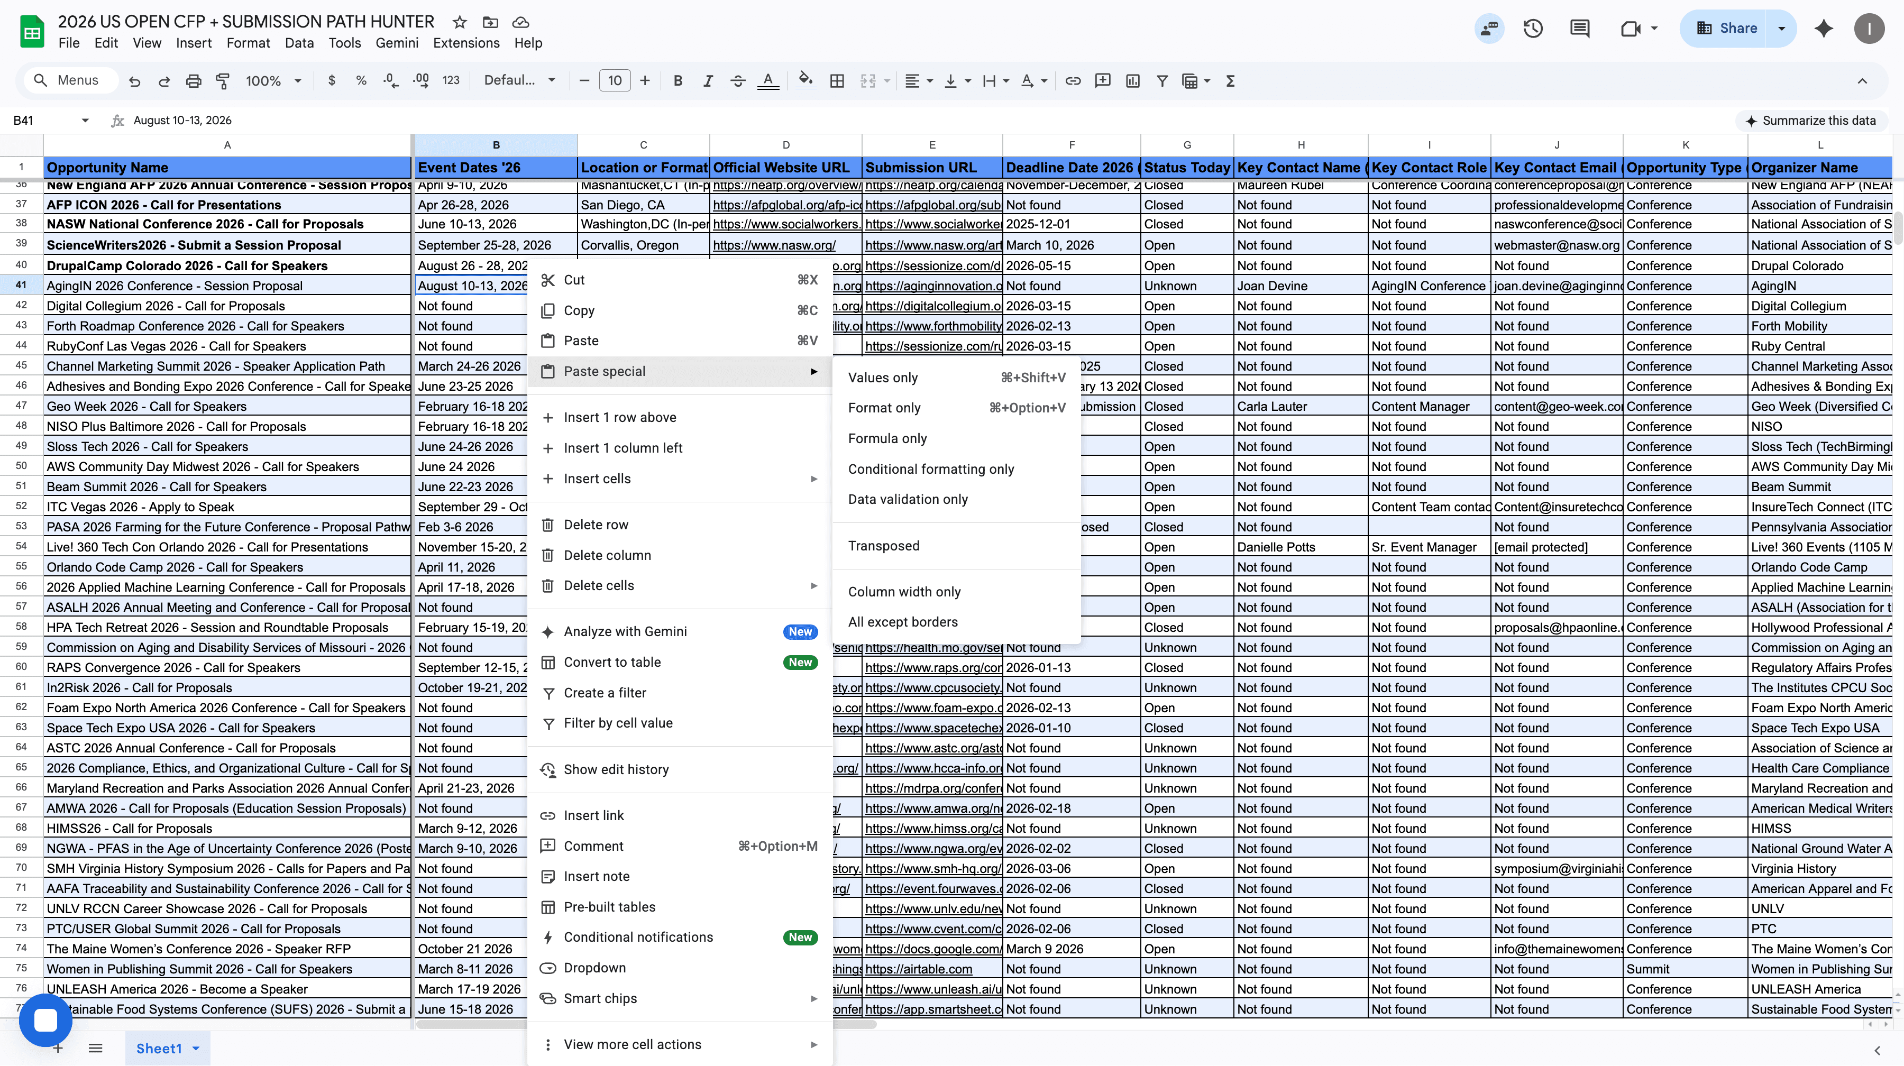This screenshot has width=1904, height=1066.
Task: Click the Create a filter toolbar icon
Action: [x=1162, y=80]
